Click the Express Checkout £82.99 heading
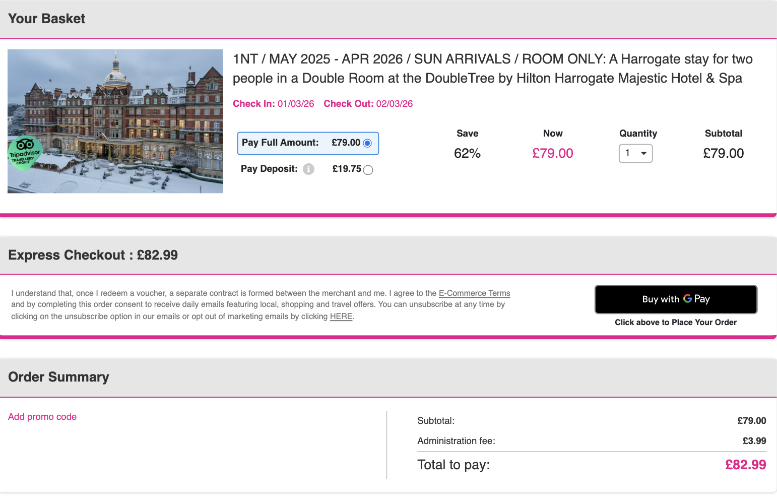This screenshot has height=503, width=777. tap(93, 255)
